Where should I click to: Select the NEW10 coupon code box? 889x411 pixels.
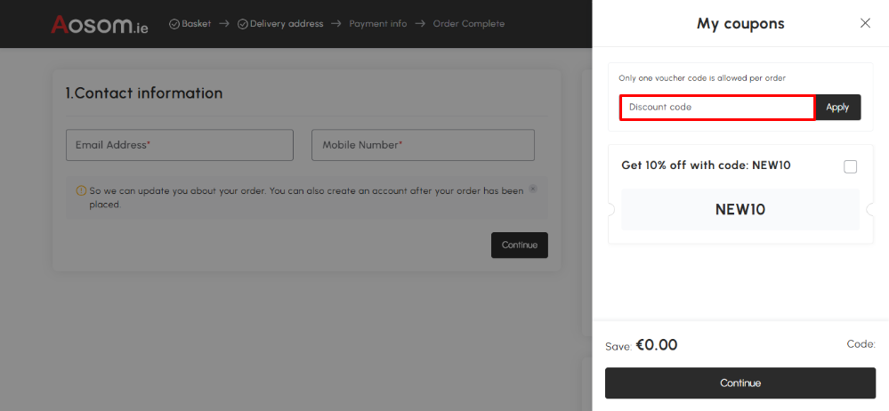pyautogui.click(x=739, y=210)
